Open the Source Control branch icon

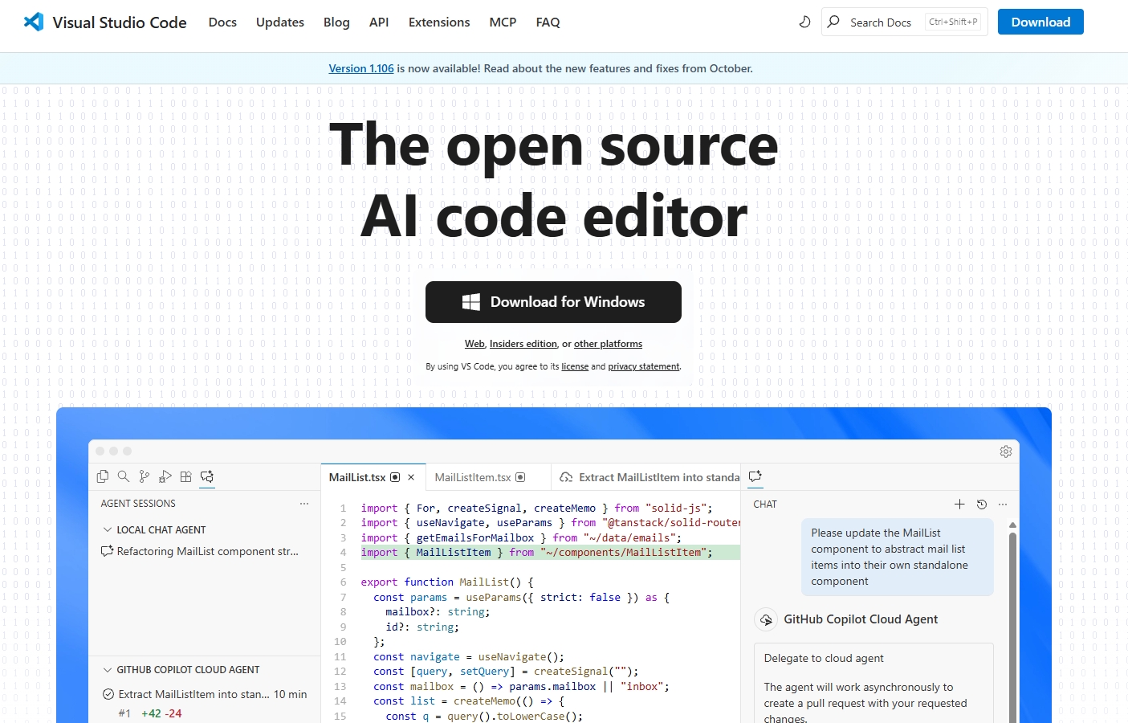(x=145, y=476)
